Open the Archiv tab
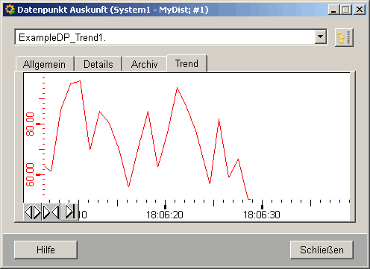 (x=144, y=64)
